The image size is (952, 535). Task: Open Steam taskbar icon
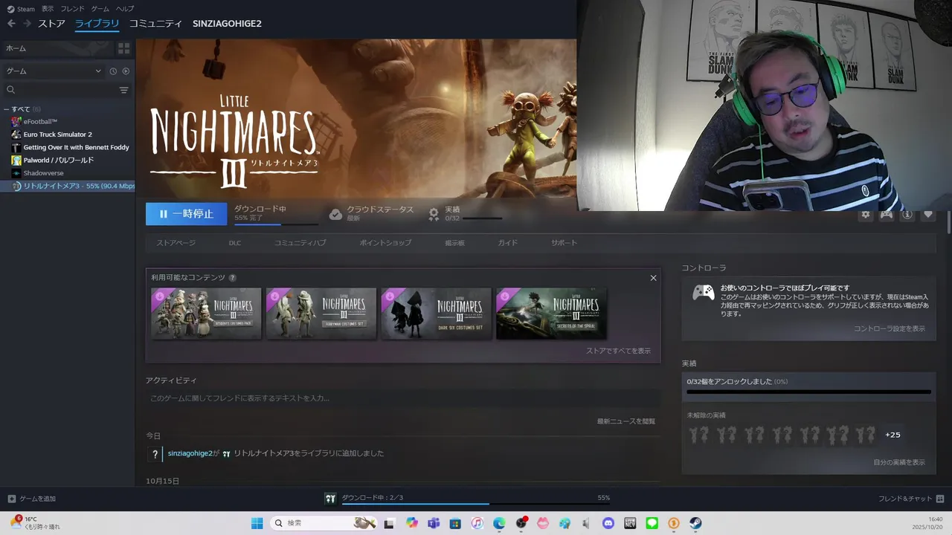click(695, 523)
